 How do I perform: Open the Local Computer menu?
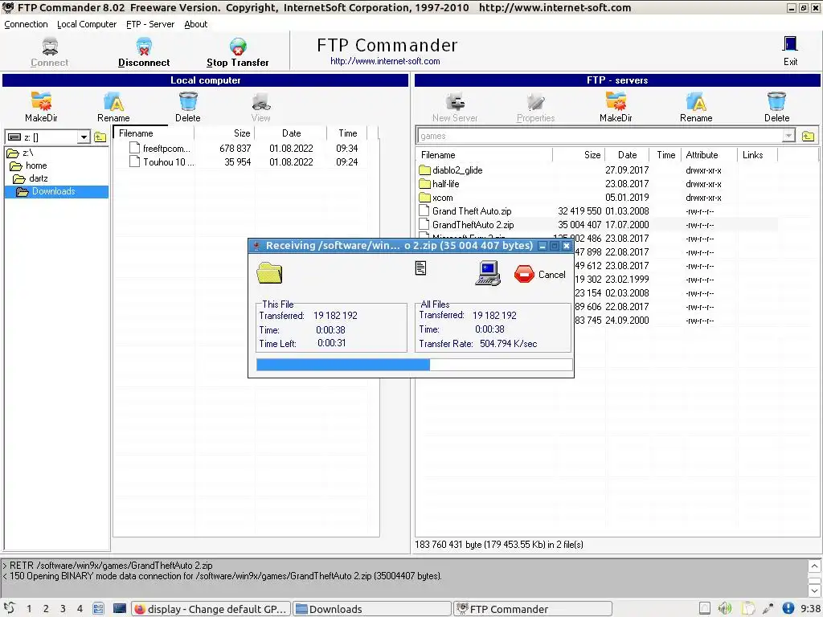pos(87,24)
